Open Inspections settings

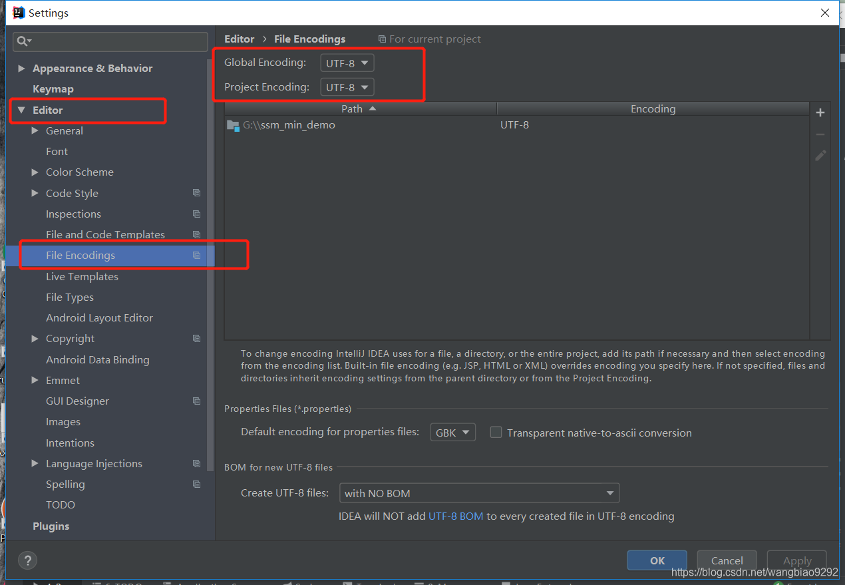(73, 214)
